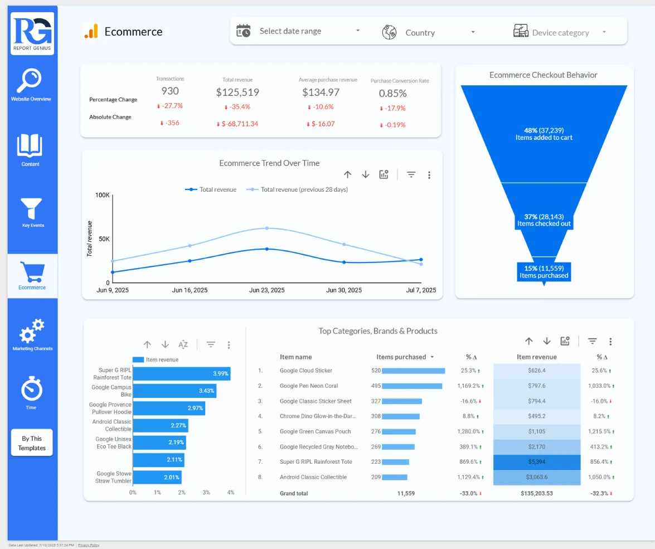Click the Device category devices icon
655x549 pixels.
click(521, 31)
